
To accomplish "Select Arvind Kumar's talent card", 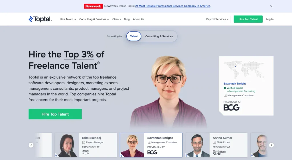I will (216, 145).
